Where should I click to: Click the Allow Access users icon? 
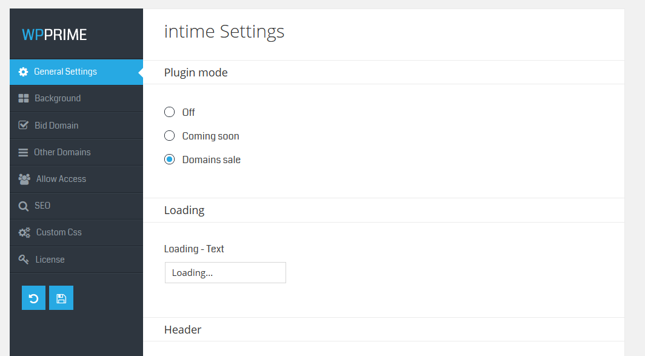click(x=24, y=179)
